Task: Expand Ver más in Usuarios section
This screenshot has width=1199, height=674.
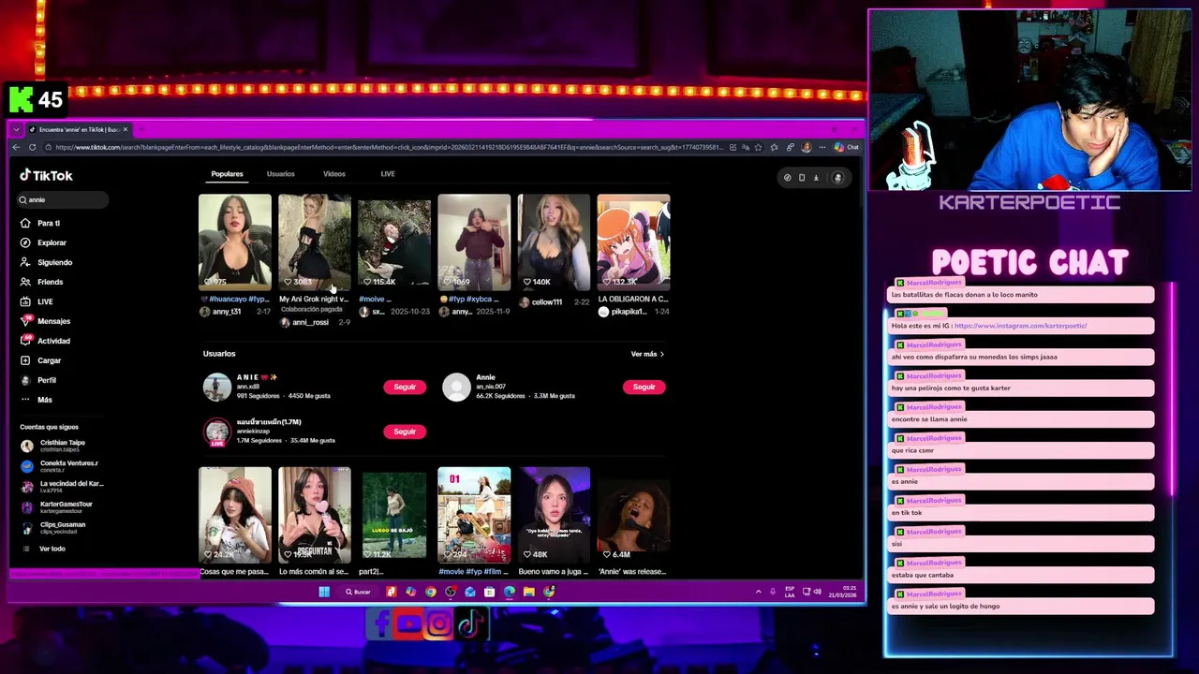Action: point(647,354)
